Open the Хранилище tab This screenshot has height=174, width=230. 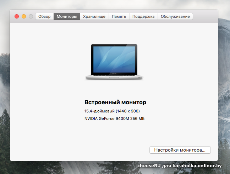94,16
